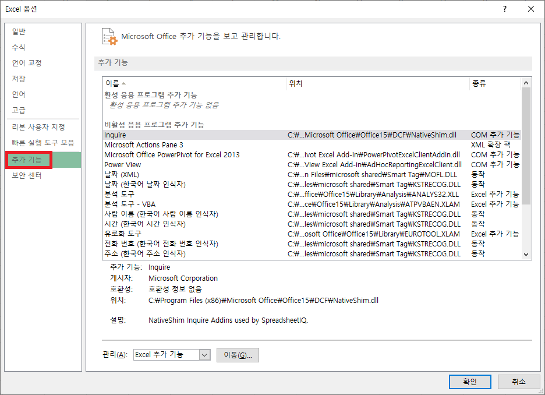Viewport: 545px width, 395px height.
Task: Click the add-ins gear document icon
Action: click(109, 37)
